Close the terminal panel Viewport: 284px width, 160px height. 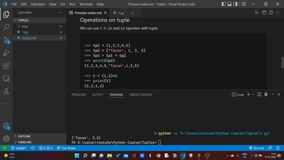click(279, 94)
